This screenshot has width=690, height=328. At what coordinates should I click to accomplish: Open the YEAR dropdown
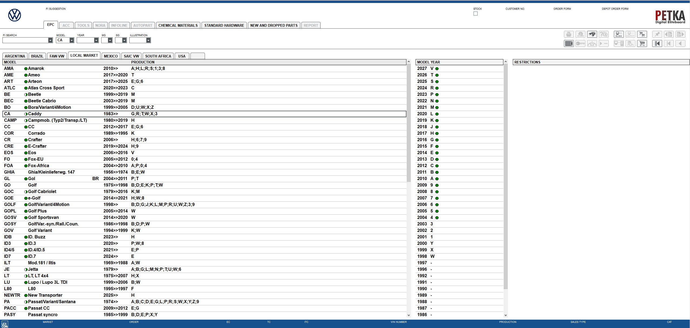pos(96,40)
